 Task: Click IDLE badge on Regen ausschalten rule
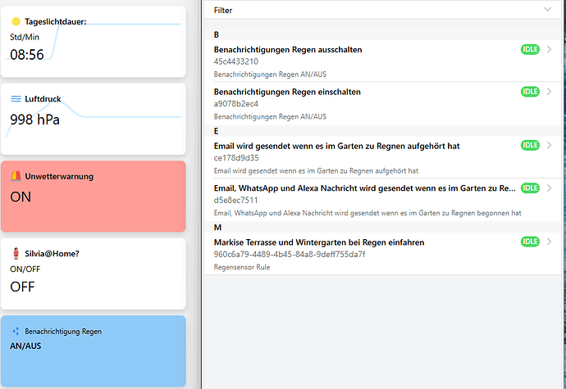pyautogui.click(x=530, y=49)
